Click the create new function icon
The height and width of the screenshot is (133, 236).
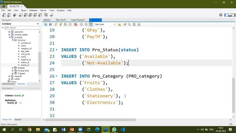[40, 15]
